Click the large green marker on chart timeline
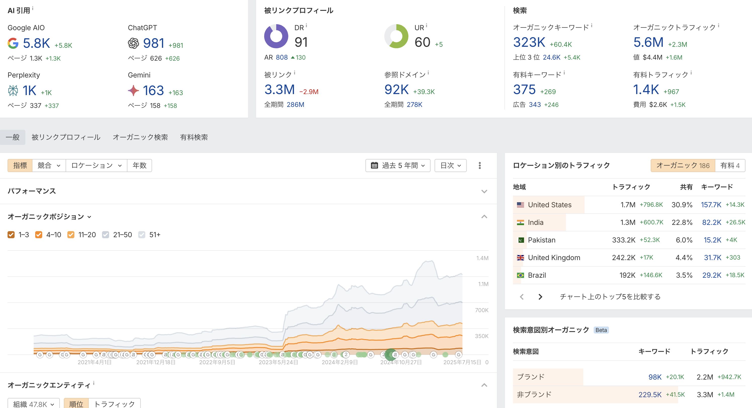Image resolution: width=752 pixels, height=408 pixels. coord(390,354)
